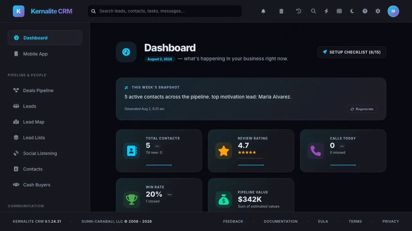Screen dimensions: 412x231
Task: Open the Feedback footer link
Action: point(233,221)
